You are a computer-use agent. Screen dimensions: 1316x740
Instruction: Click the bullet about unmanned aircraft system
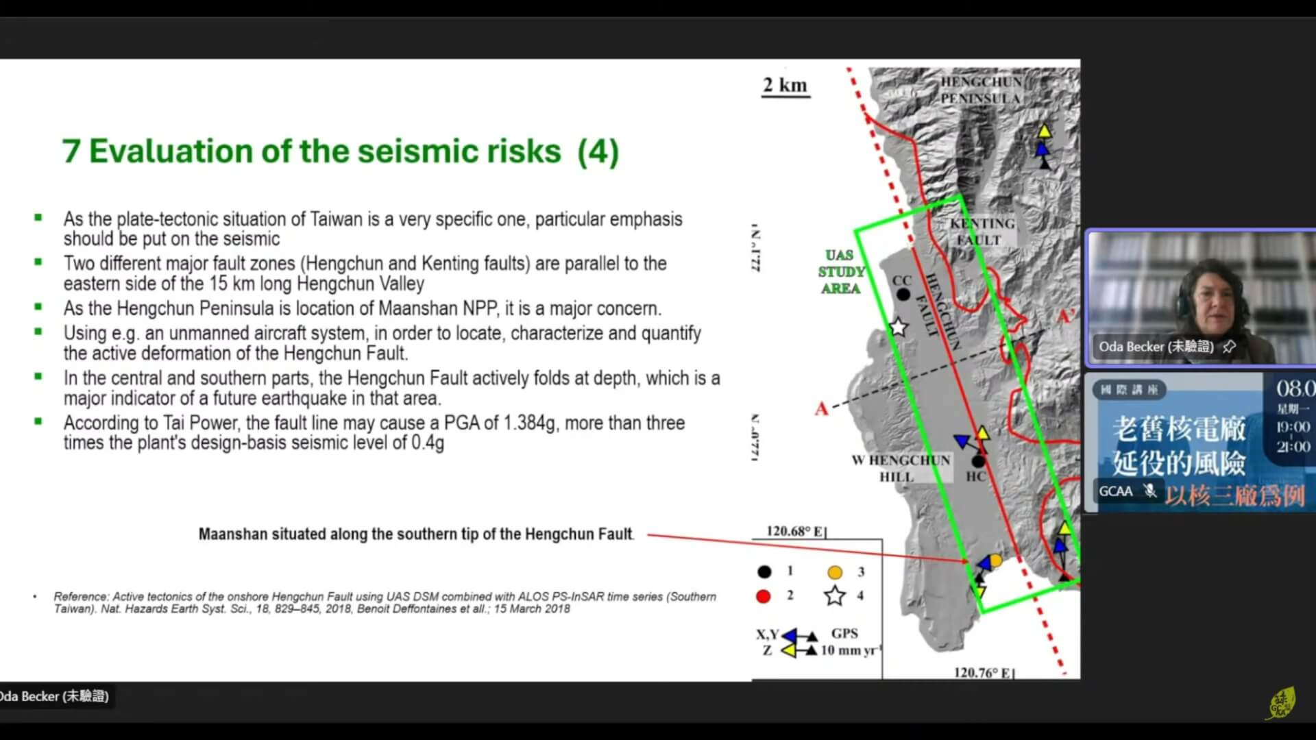(x=382, y=343)
